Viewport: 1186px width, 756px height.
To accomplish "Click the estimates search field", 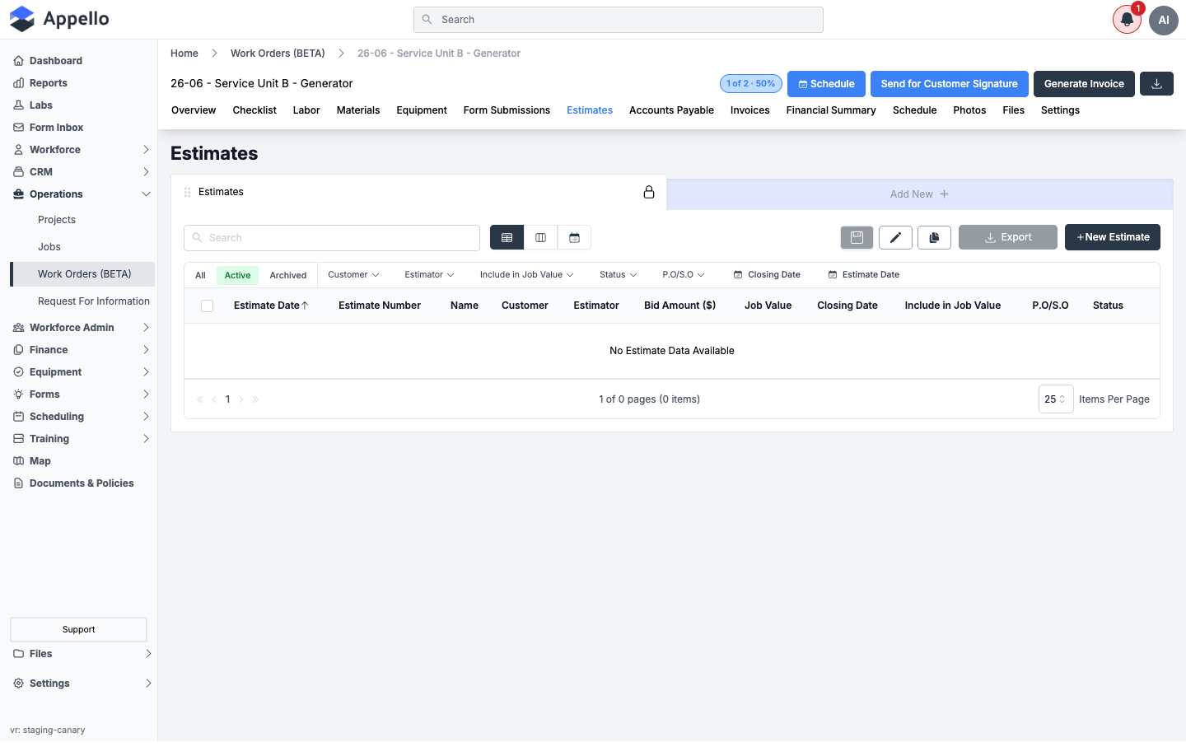I will pyautogui.click(x=332, y=238).
